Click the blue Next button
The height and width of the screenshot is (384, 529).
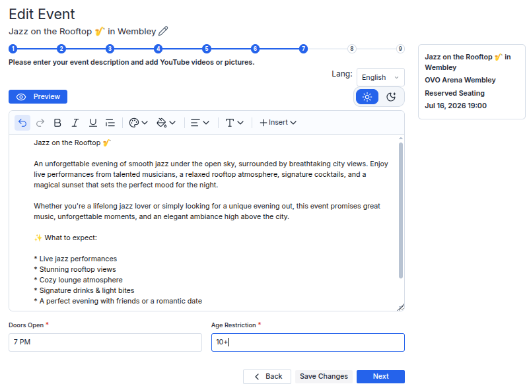pyautogui.click(x=380, y=376)
